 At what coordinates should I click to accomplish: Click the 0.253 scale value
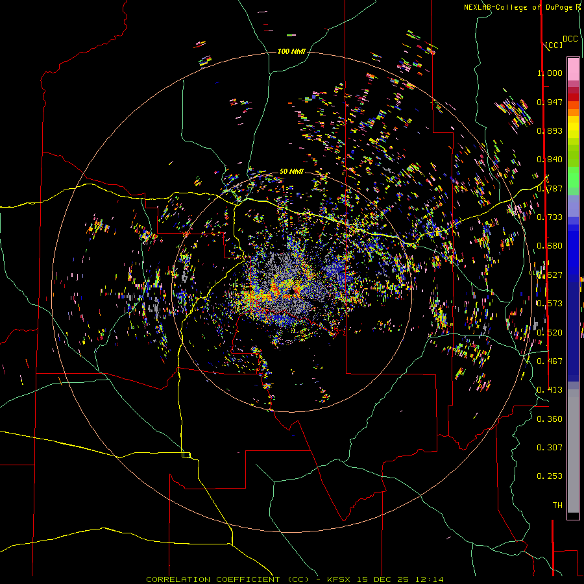[550, 476]
